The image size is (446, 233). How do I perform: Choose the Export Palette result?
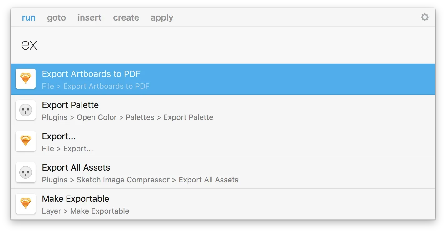(x=223, y=111)
